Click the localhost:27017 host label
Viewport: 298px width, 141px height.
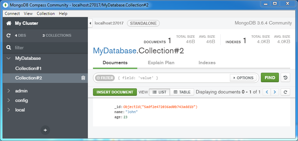tap(109, 23)
